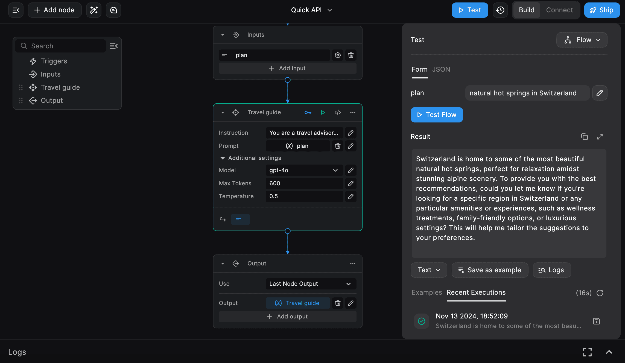Click the key icon on Travel guide node
Viewport: 625px width, 363px height.
tap(308, 112)
